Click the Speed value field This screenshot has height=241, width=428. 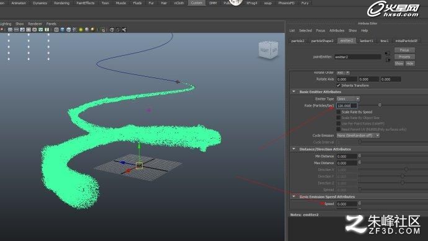pyautogui.click(x=347, y=204)
